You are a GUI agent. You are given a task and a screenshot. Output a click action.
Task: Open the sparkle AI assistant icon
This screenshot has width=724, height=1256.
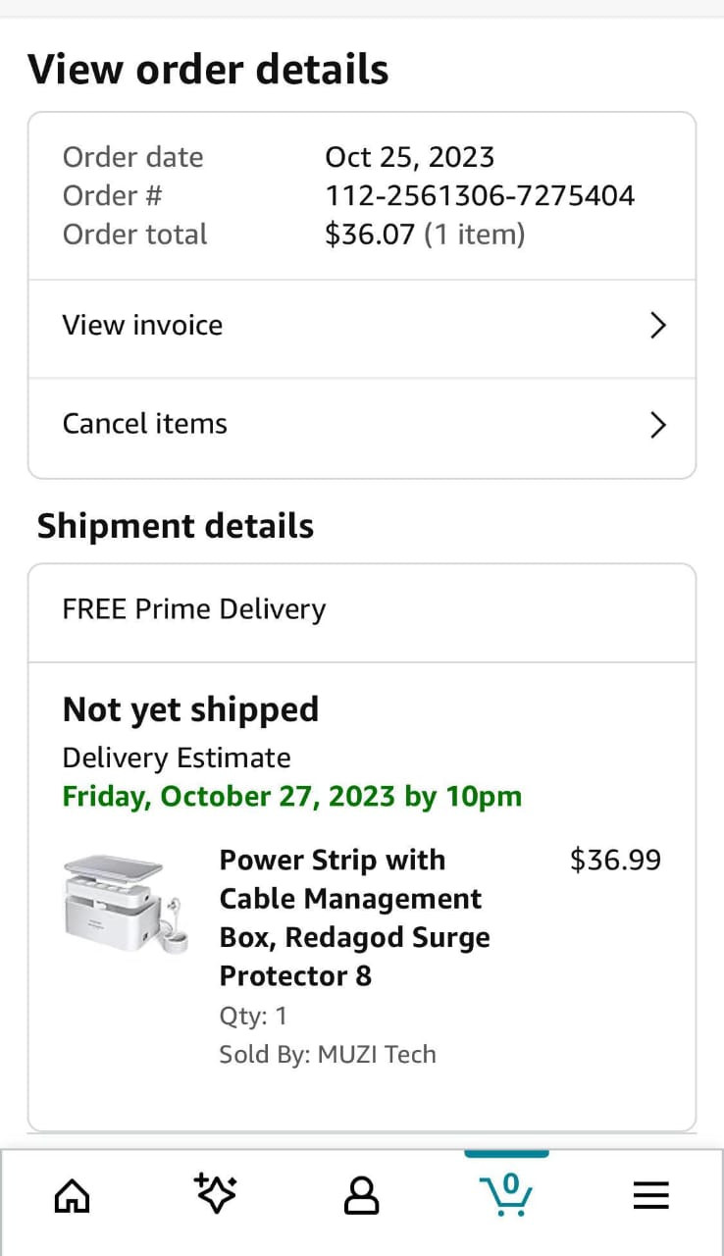(x=216, y=1194)
